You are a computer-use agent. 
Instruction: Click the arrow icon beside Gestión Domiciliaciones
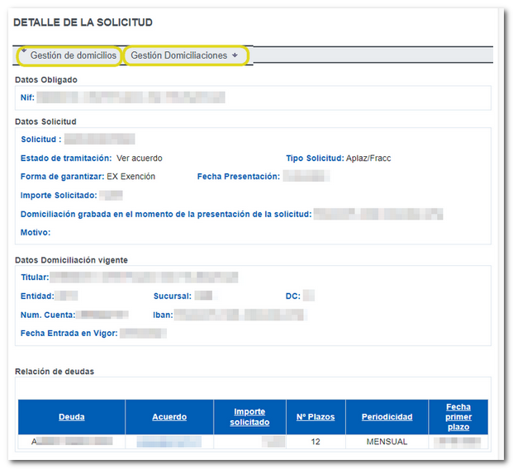click(235, 55)
